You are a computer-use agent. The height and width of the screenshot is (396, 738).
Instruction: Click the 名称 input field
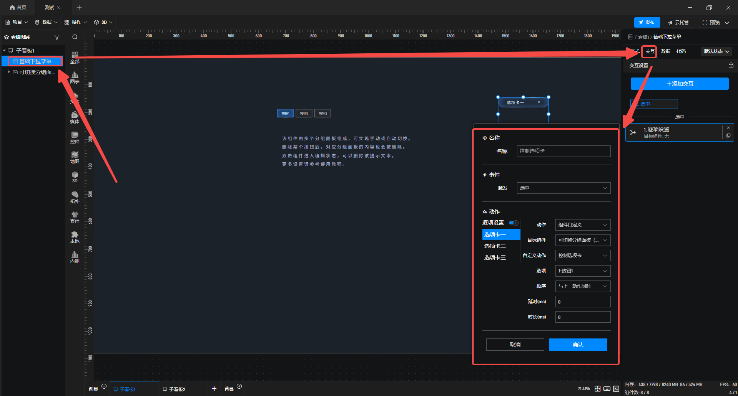(563, 151)
